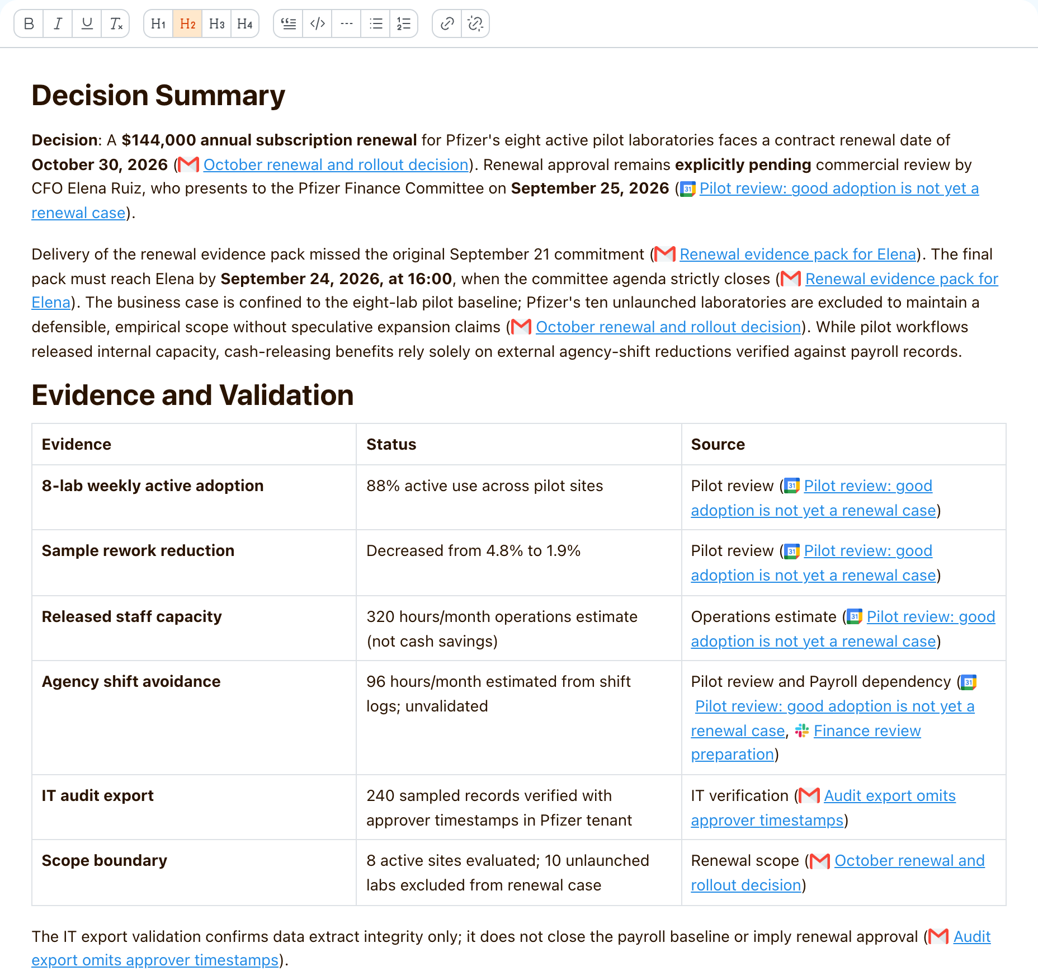Insert a code block
Image resolution: width=1038 pixels, height=971 pixels.
pos(318,23)
